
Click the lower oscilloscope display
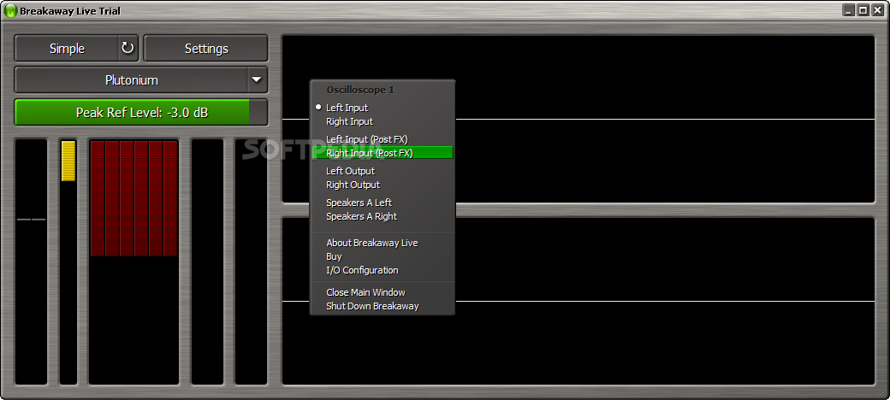(x=578, y=302)
